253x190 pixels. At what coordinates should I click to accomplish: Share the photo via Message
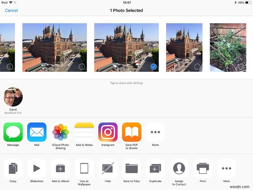pyautogui.click(x=13, y=132)
